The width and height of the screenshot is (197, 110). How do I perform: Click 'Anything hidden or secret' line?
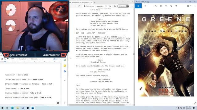23,93
